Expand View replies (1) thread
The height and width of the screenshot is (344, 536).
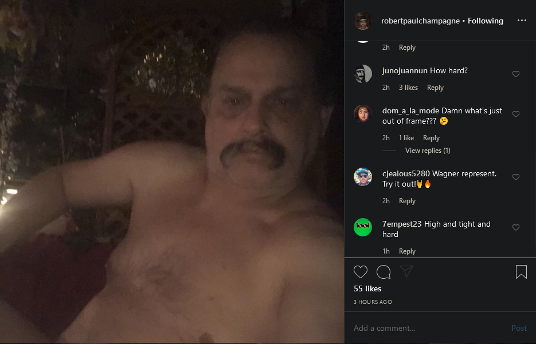pos(428,151)
